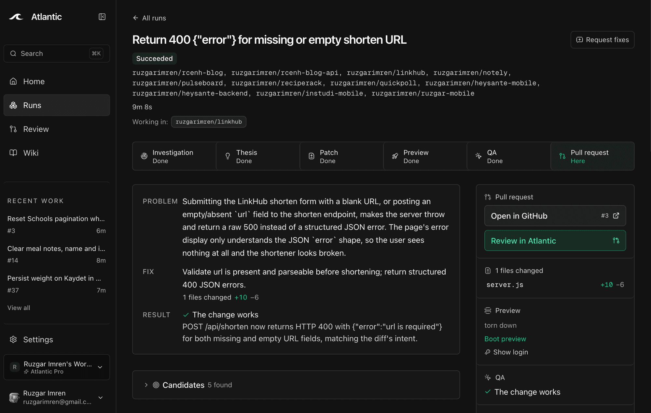
Task: Click the Request fixes button
Action: [602, 40]
